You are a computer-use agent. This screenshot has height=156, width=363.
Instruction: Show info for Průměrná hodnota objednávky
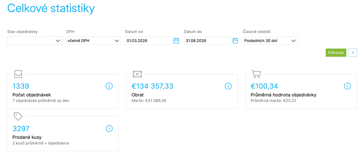(347, 86)
